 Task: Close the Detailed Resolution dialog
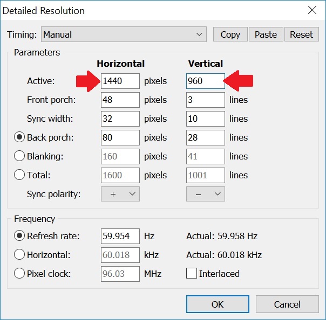(x=312, y=10)
